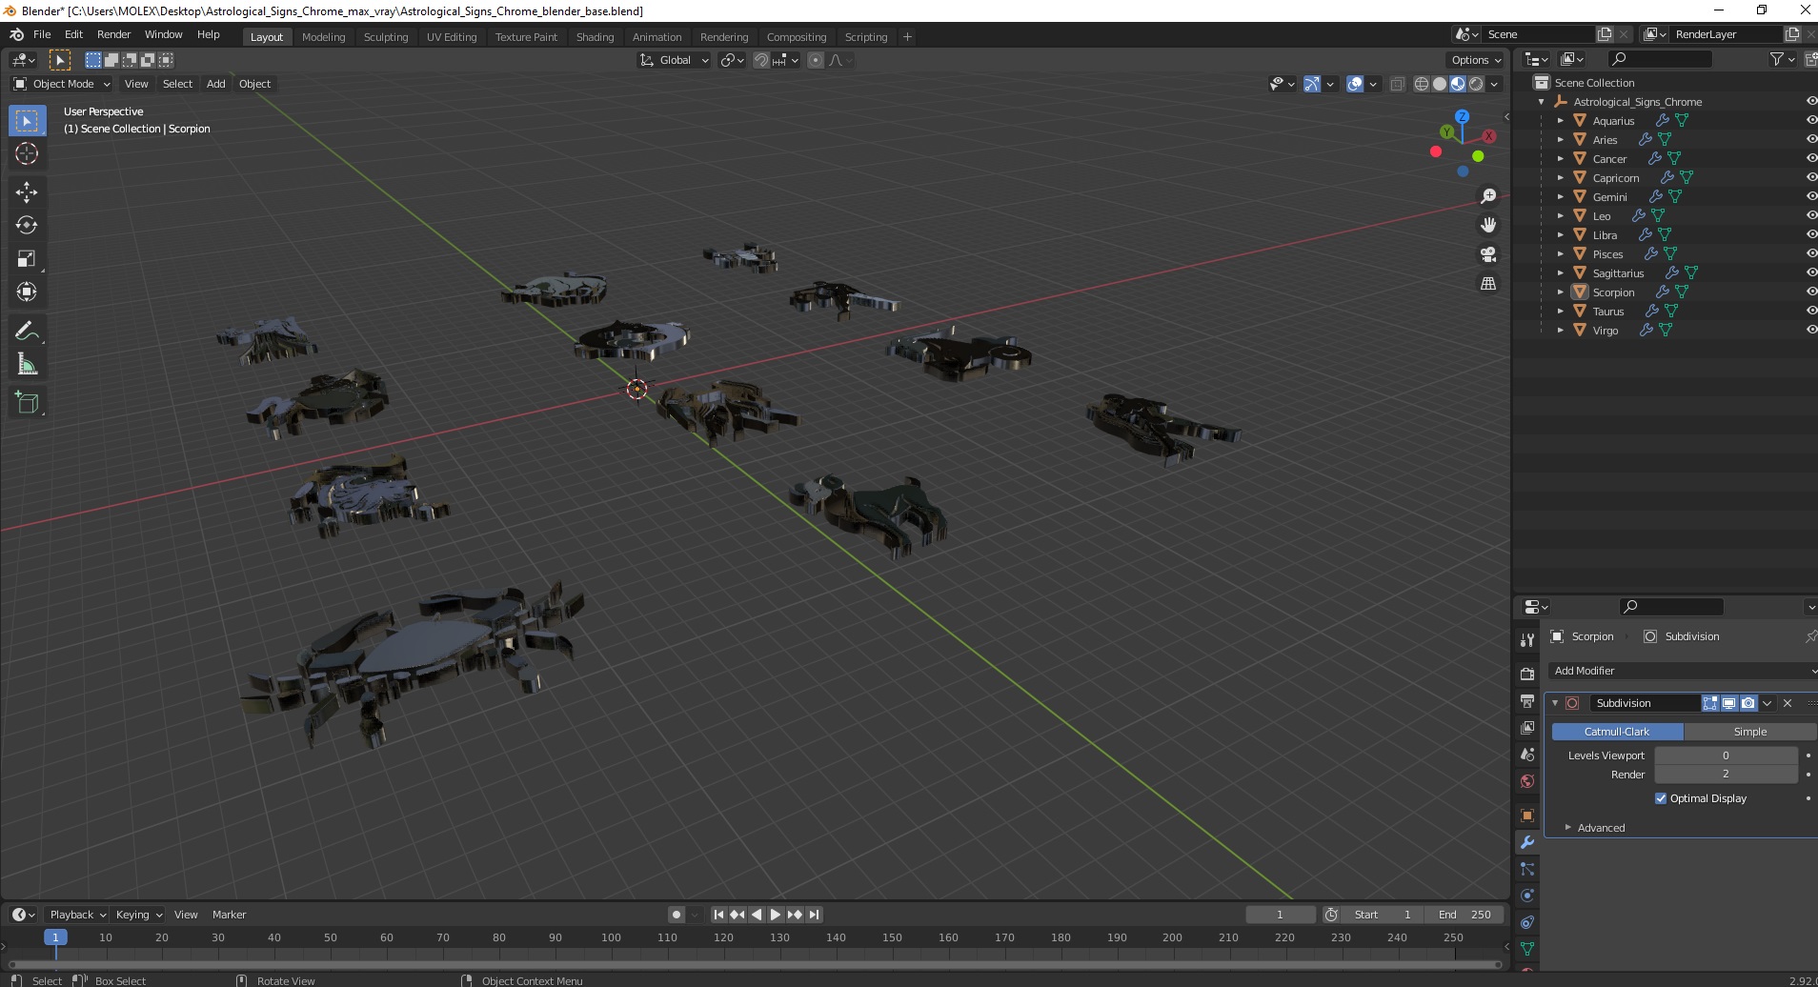Viewport: 1818px width, 987px height.
Task: Open the View Layer properties tab
Action: tap(1527, 728)
